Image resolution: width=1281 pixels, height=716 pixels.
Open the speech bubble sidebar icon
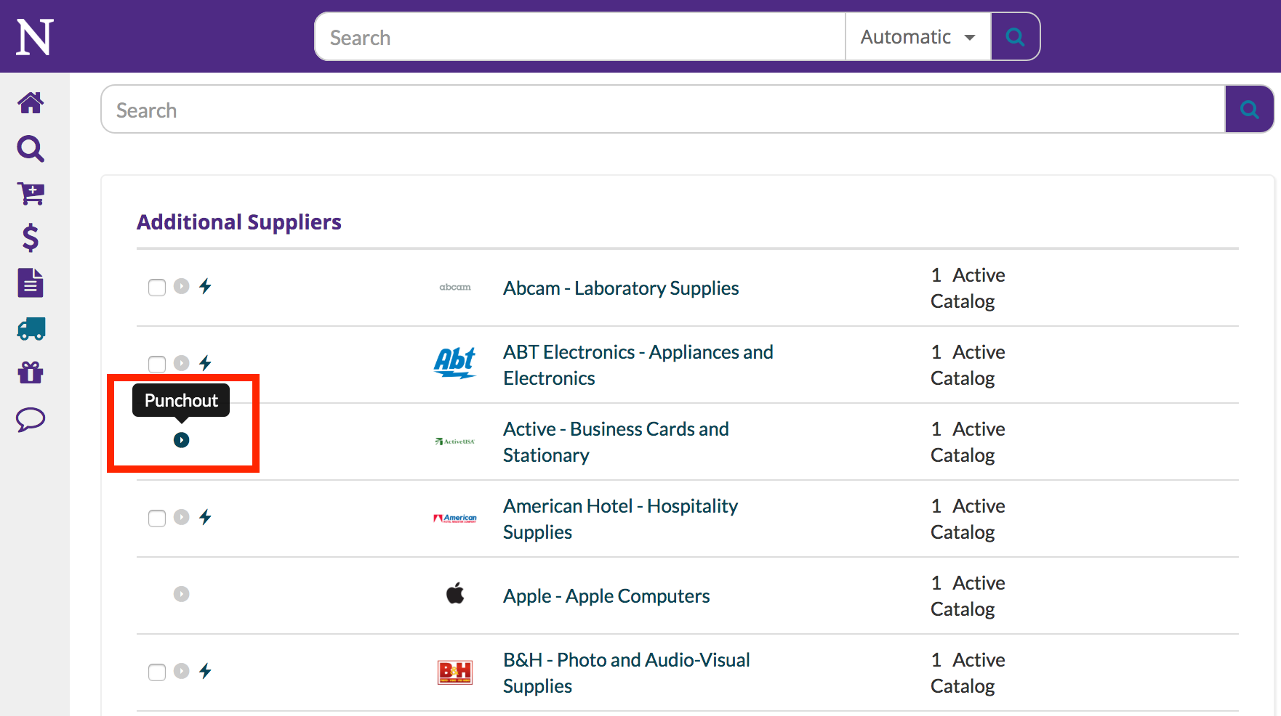(x=31, y=419)
